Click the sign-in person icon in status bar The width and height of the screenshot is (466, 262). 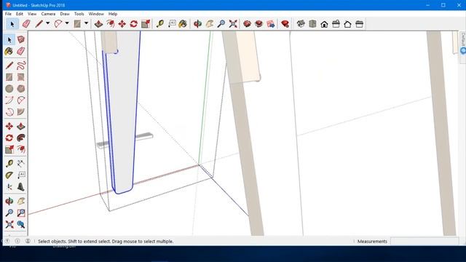pos(28,241)
